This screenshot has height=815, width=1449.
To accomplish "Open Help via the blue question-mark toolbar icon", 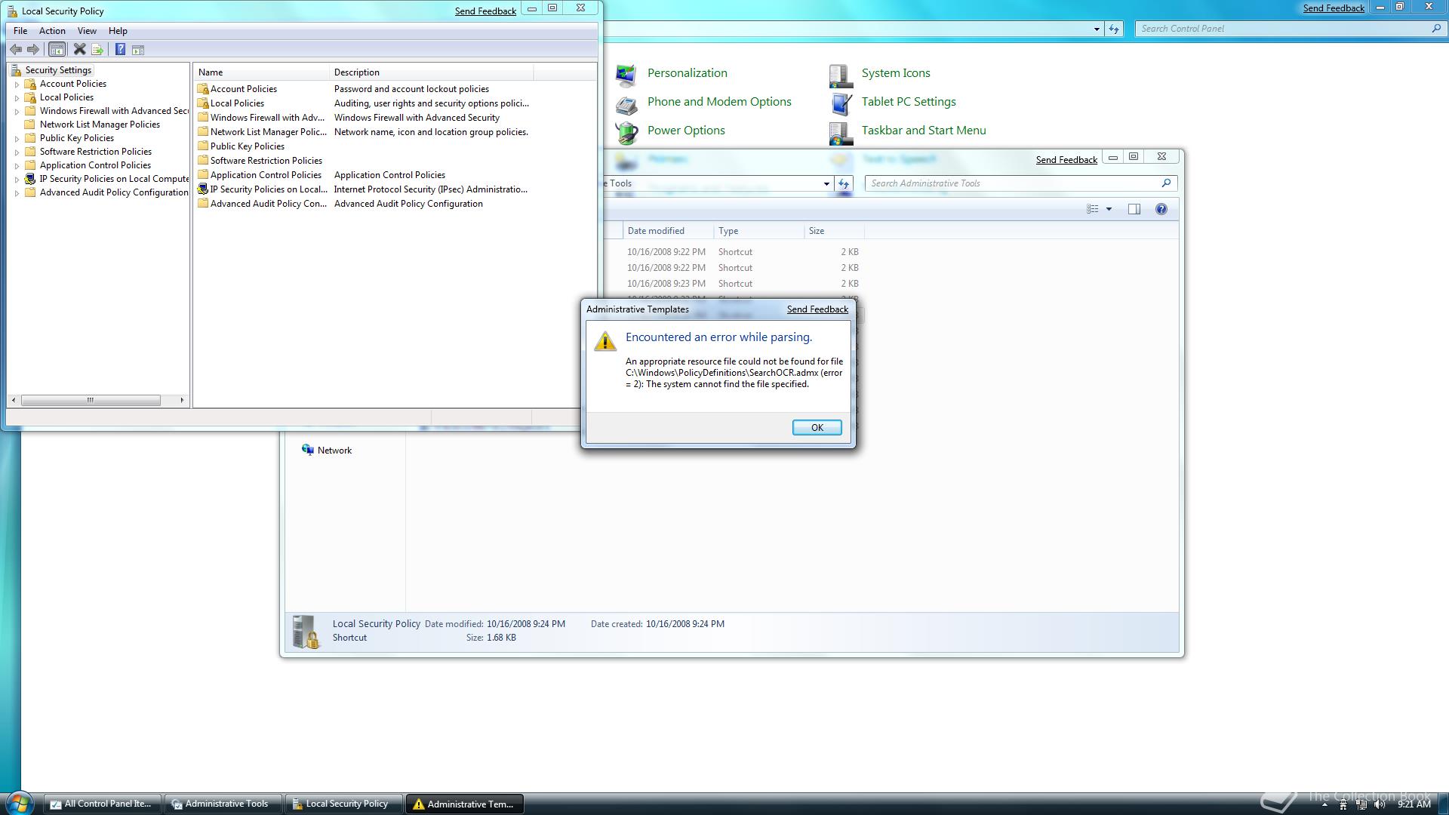I will (120, 50).
